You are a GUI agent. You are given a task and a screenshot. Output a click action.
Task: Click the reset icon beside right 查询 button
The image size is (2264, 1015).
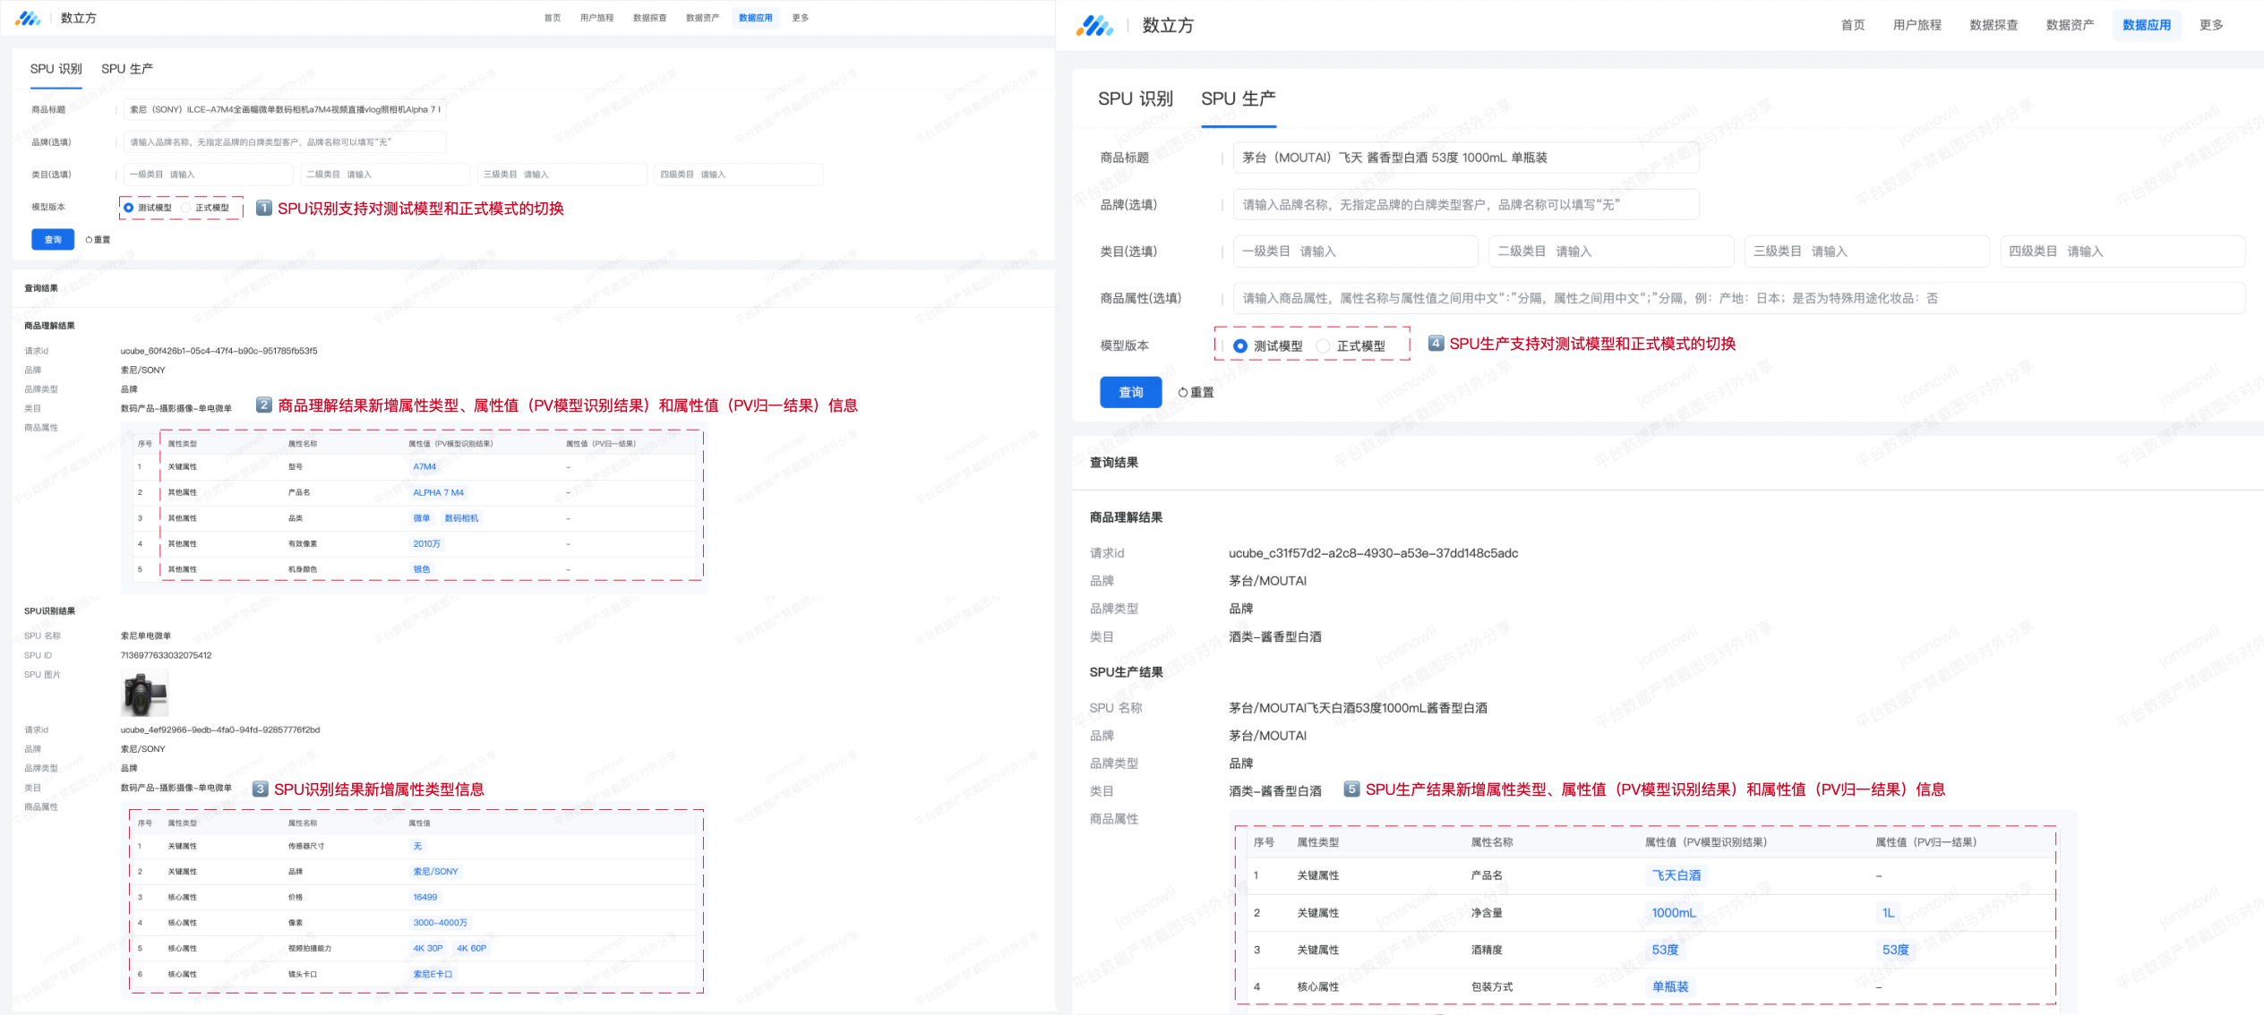[1182, 392]
